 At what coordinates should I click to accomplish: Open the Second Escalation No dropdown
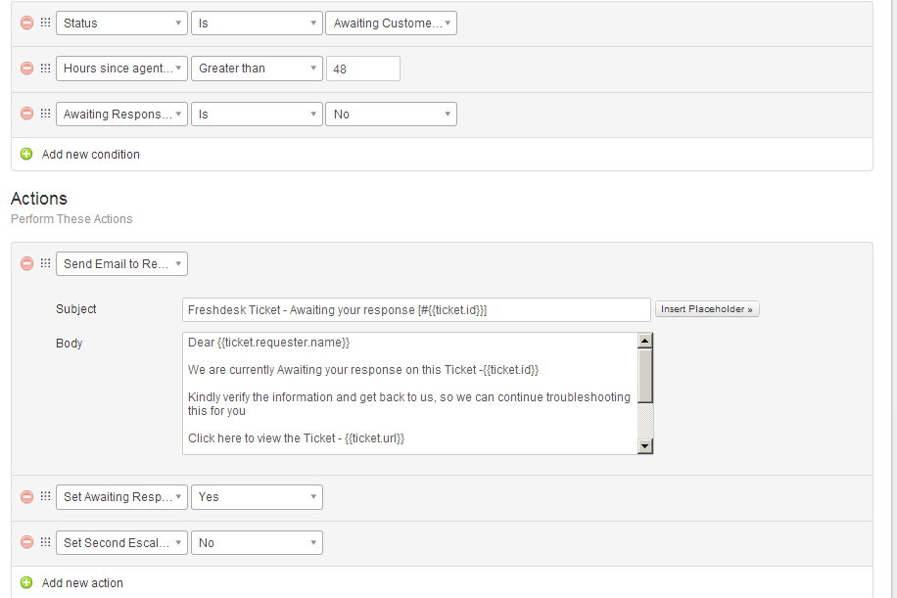coord(257,543)
